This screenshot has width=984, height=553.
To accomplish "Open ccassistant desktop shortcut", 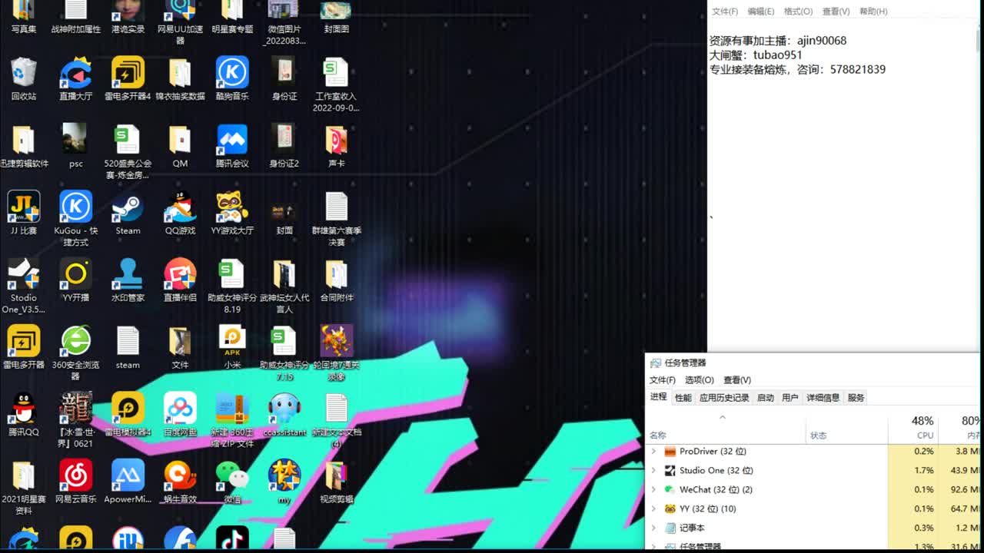I will (284, 415).
